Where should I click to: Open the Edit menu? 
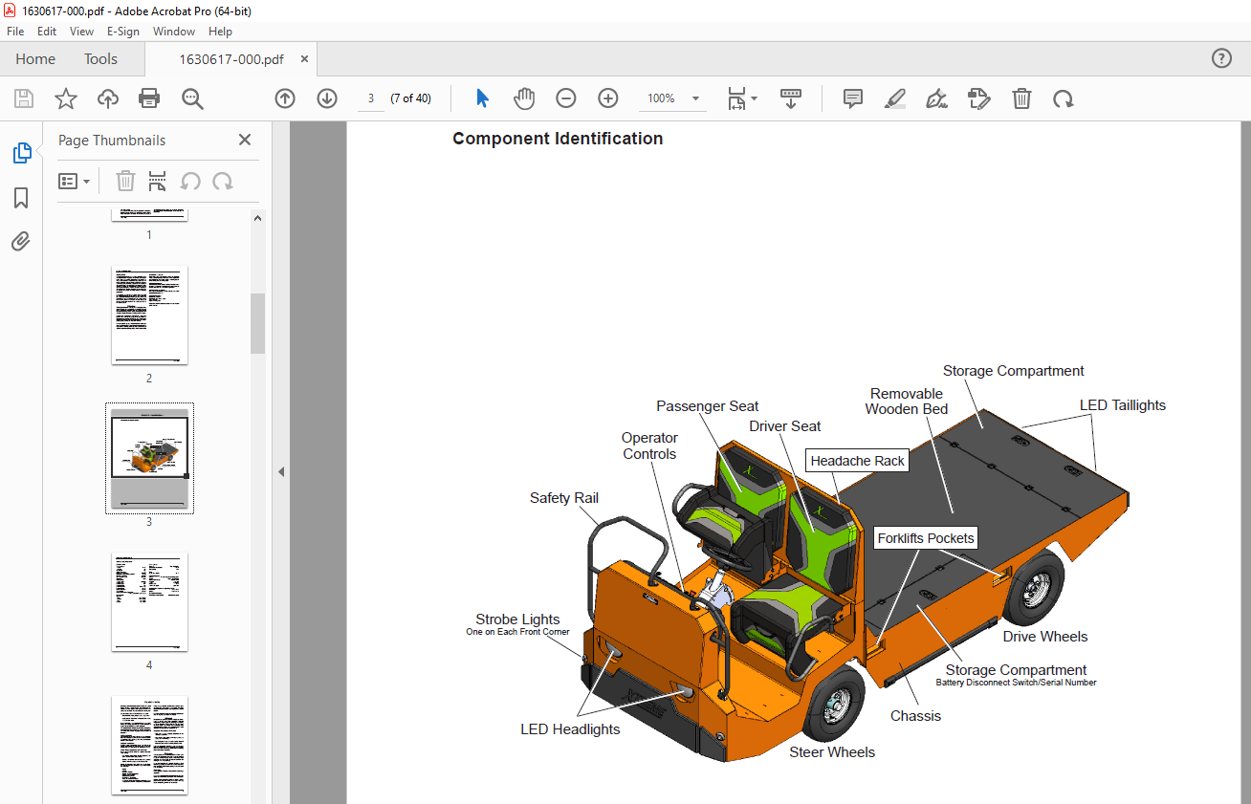pos(47,32)
